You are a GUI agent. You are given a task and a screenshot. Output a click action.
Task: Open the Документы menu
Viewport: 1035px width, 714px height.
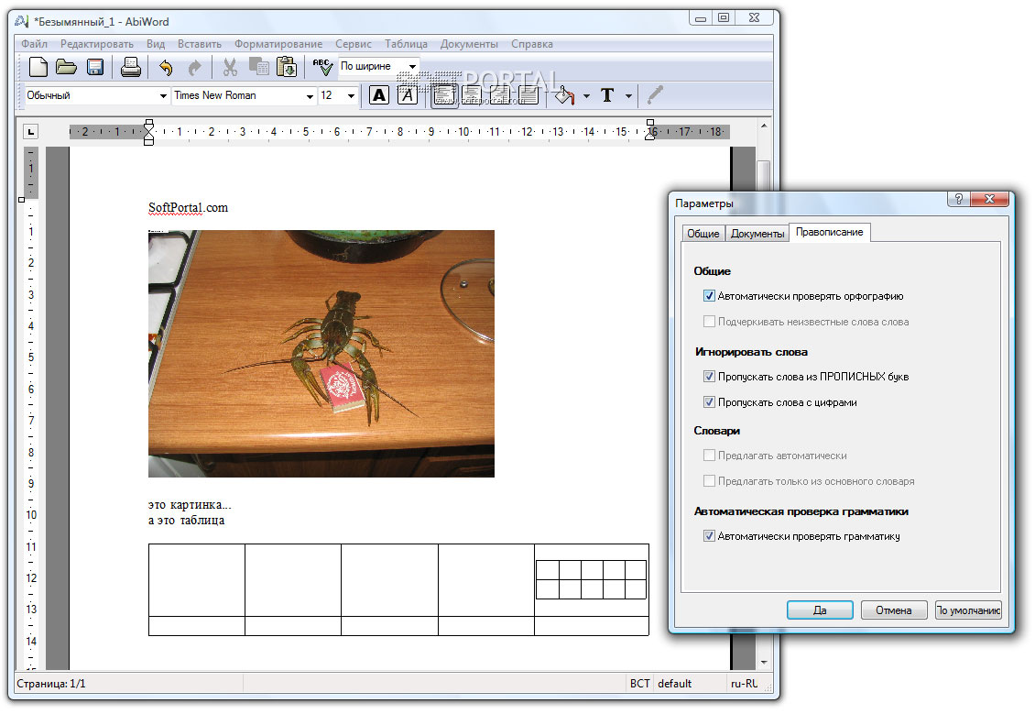[469, 44]
